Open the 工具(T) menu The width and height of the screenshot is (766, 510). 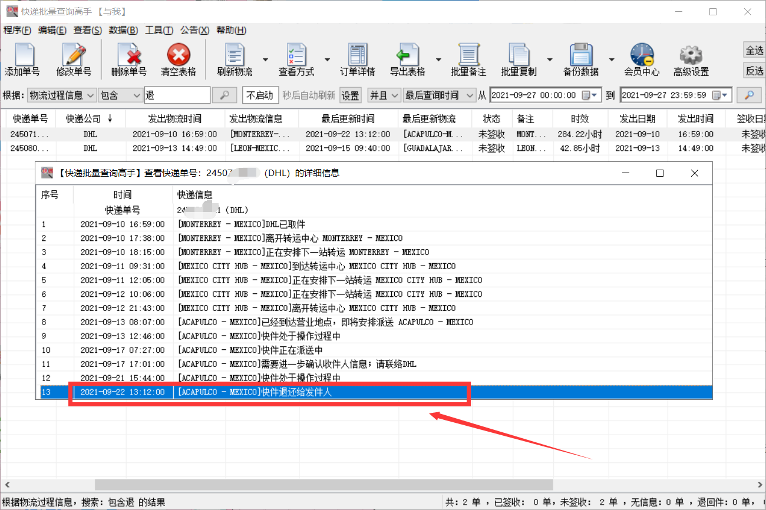pos(159,31)
